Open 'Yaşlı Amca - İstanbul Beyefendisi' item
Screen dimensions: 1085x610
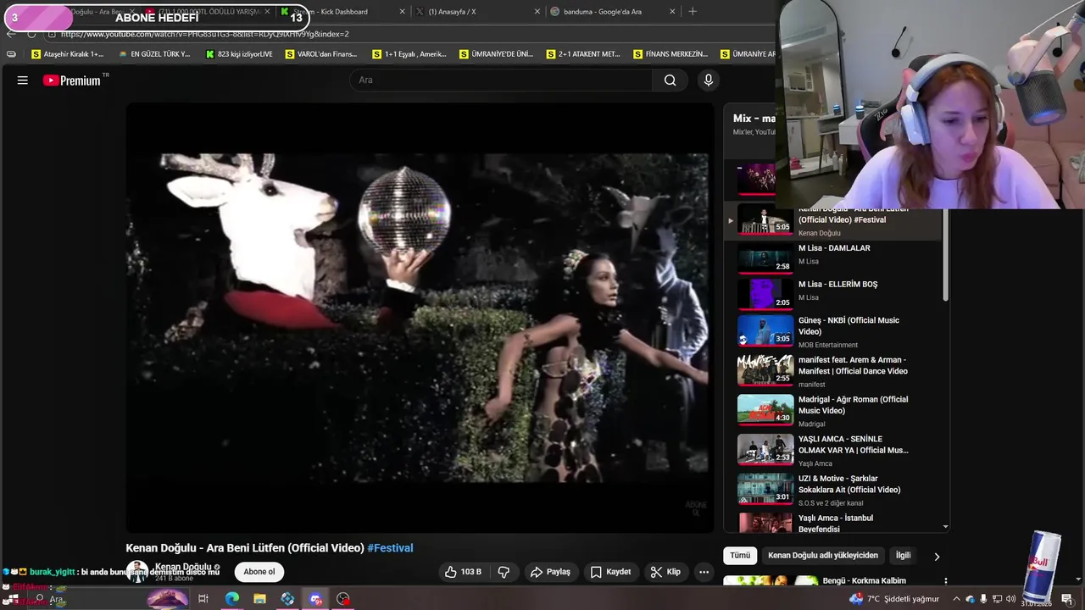[x=834, y=523]
